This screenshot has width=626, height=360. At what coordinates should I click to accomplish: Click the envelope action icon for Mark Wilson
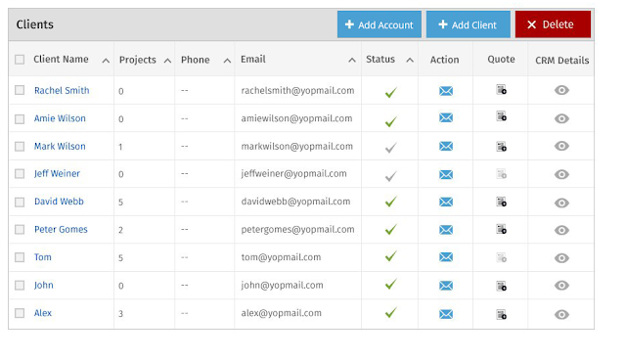(446, 146)
